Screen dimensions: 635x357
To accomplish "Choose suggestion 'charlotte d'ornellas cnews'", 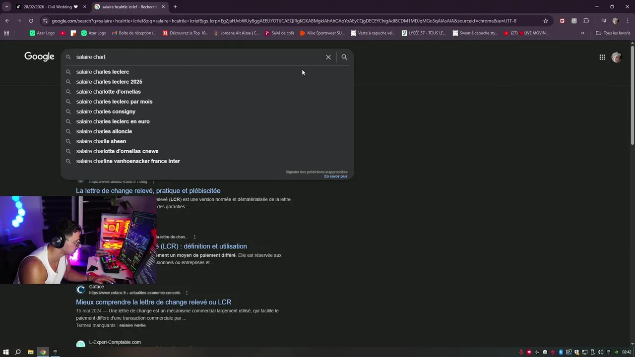I will (207, 151).
